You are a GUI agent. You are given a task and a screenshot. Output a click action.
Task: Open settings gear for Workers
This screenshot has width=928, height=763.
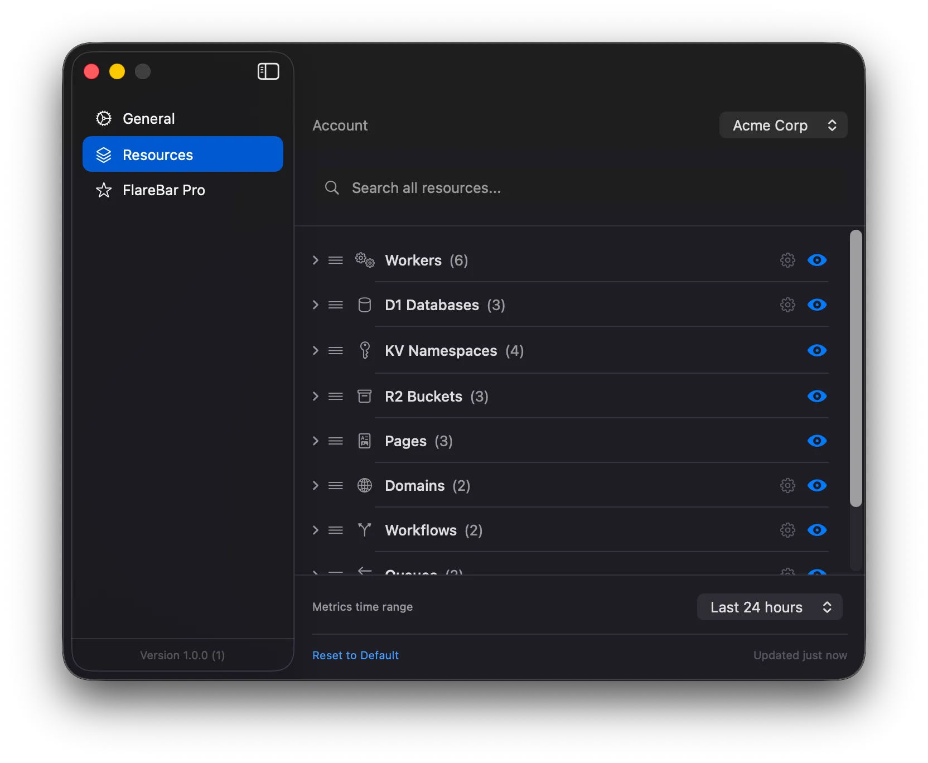[x=787, y=260]
